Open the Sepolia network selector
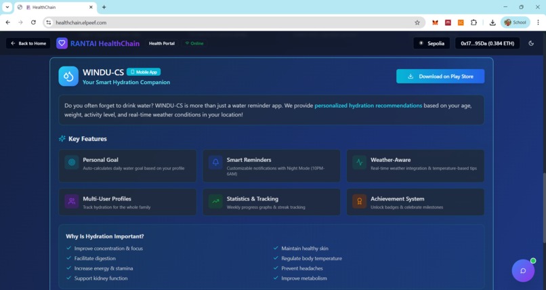This screenshot has height=290, width=546. pos(432,43)
